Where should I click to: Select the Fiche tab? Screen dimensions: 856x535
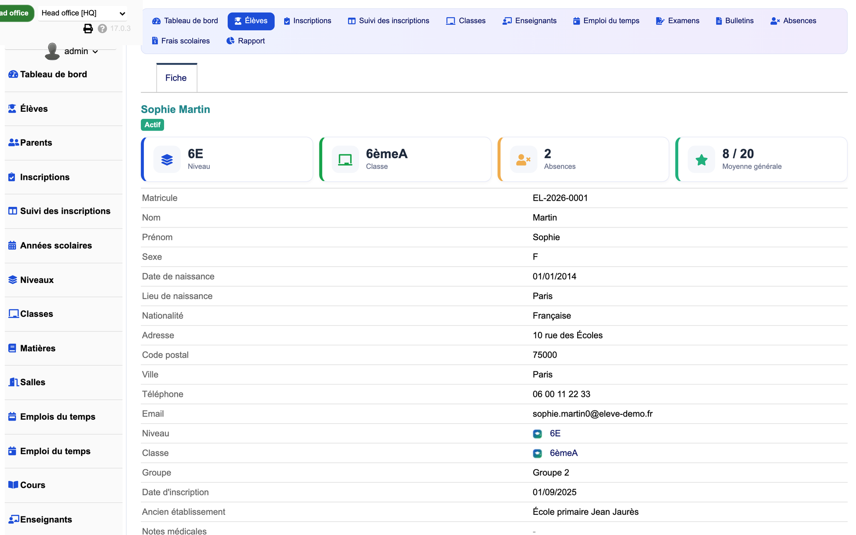[x=176, y=78]
